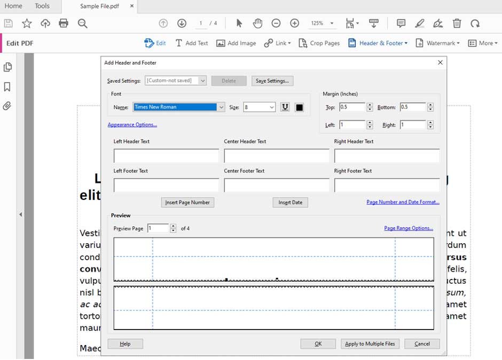Click the Center Header Text field
502x360 pixels.
[277, 156]
